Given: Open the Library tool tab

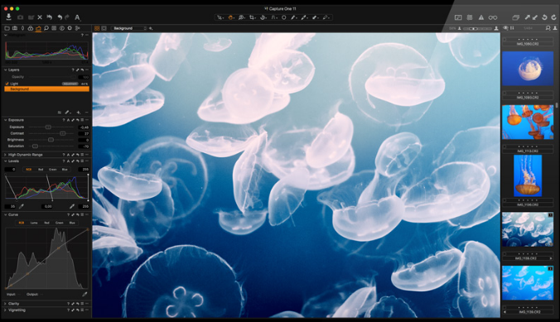Looking at the screenshot, I should point(7,28).
